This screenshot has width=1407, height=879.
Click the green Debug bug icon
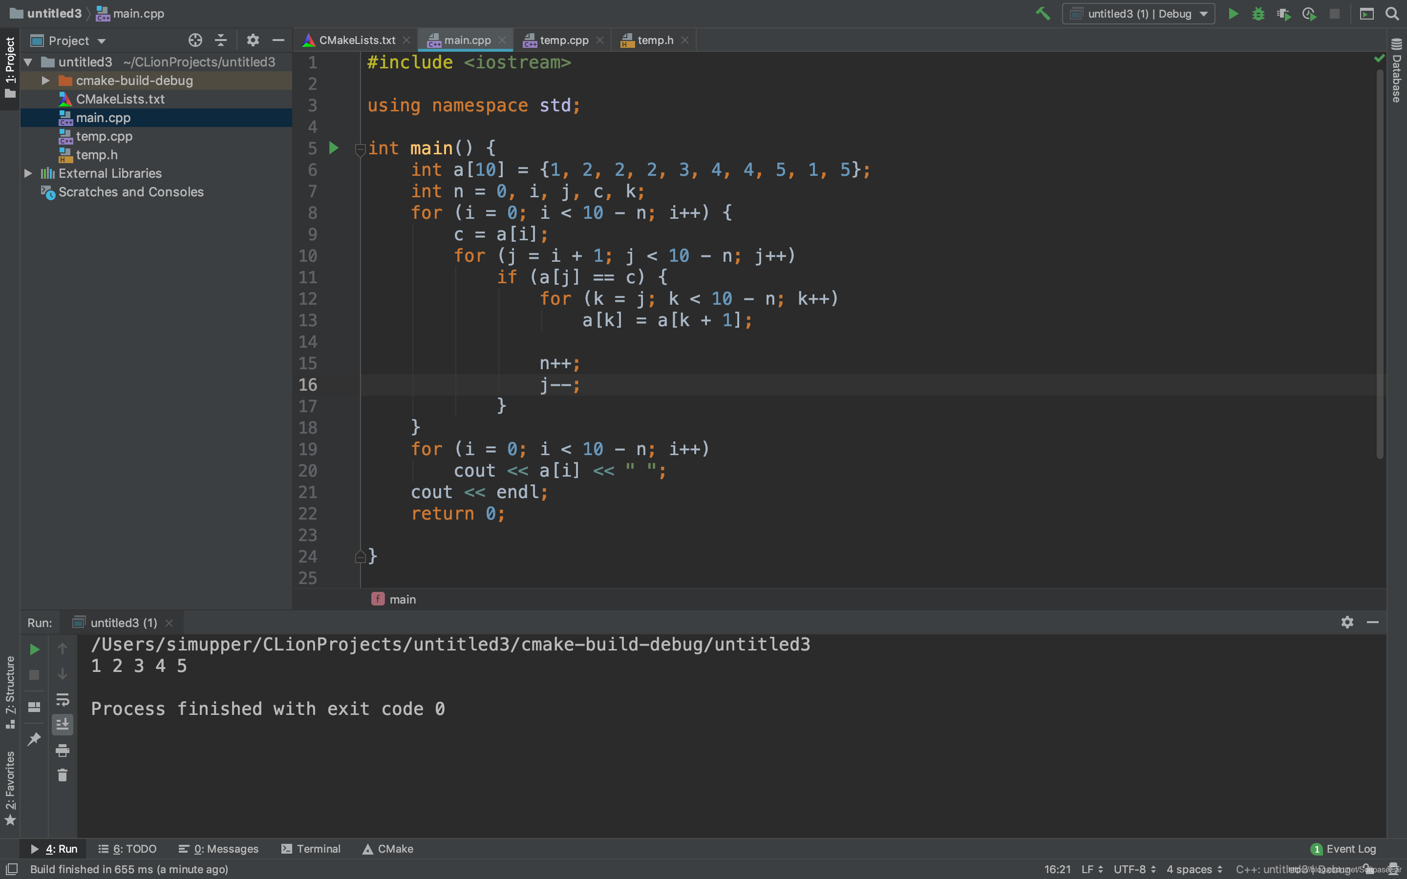coord(1258,13)
